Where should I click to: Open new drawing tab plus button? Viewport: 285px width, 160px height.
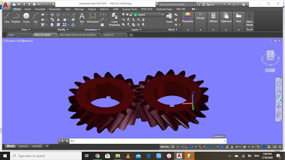click(x=131, y=35)
